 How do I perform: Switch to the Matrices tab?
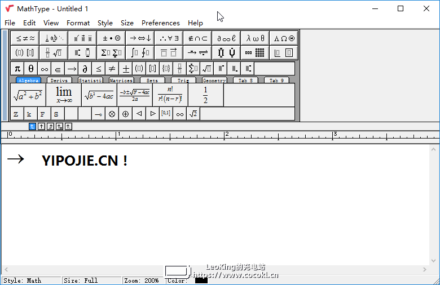pos(121,81)
